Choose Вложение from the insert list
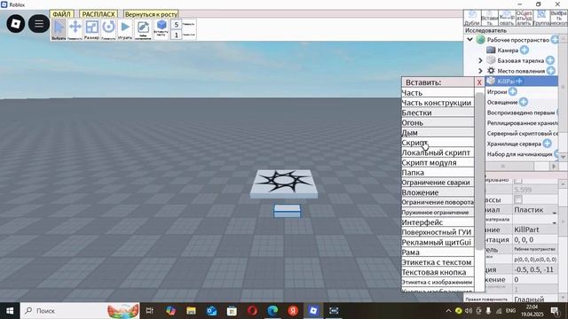Viewport: 568px width, 319px height. click(x=438, y=192)
